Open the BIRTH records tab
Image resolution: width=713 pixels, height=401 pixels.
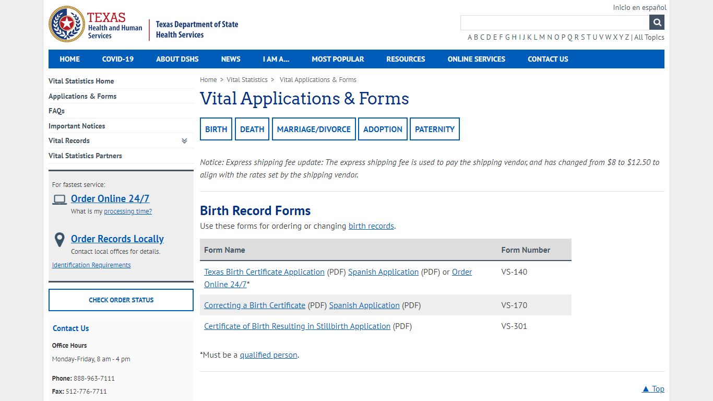coord(216,129)
